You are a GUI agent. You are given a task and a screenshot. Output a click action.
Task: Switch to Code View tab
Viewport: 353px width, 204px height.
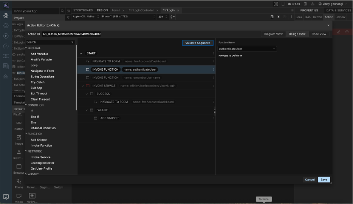point(319,34)
